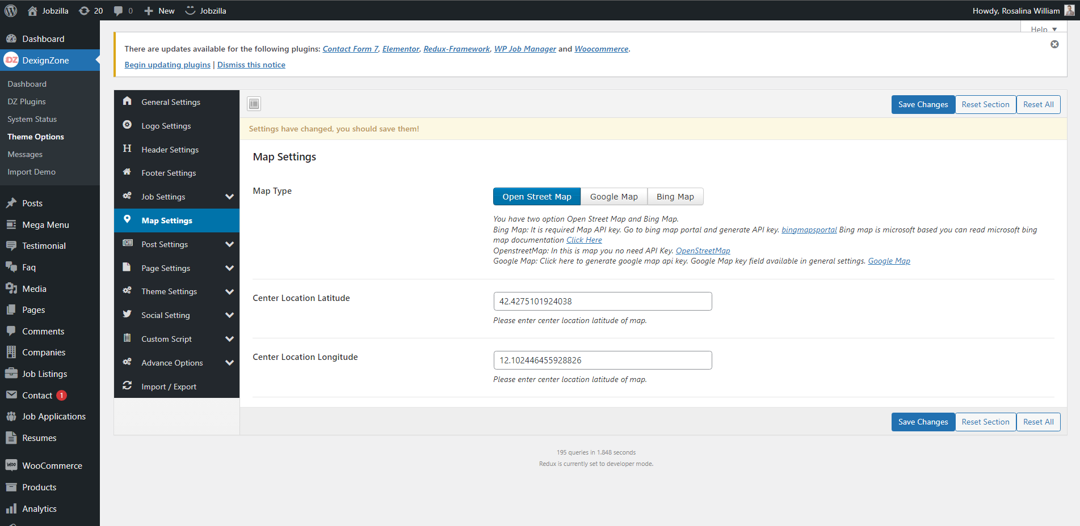Click the WooCommerce sidebar icon

click(11, 465)
